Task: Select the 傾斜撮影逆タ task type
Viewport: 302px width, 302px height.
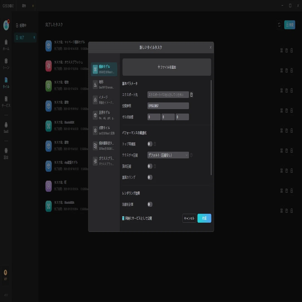Action: [x=104, y=146]
